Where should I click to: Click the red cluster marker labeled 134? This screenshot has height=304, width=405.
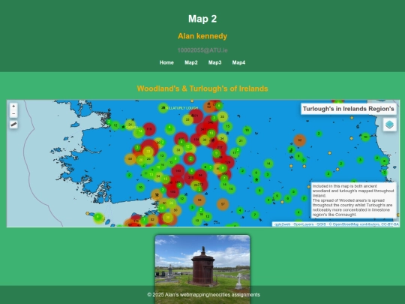point(196,140)
